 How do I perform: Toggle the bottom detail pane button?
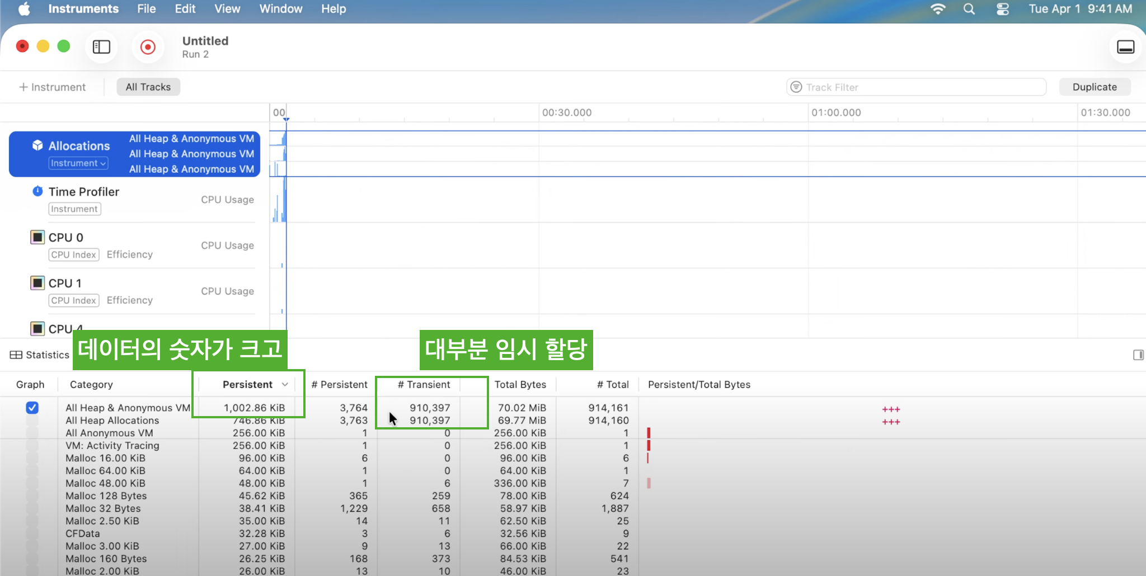point(1125,47)
